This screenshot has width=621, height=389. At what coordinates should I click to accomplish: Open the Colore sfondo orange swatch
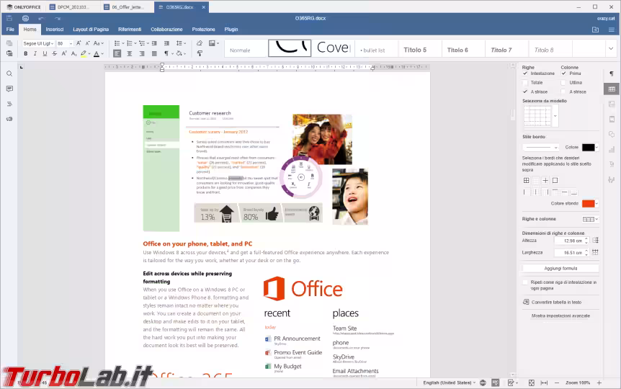pyautogui.click(x=590, y=204)
